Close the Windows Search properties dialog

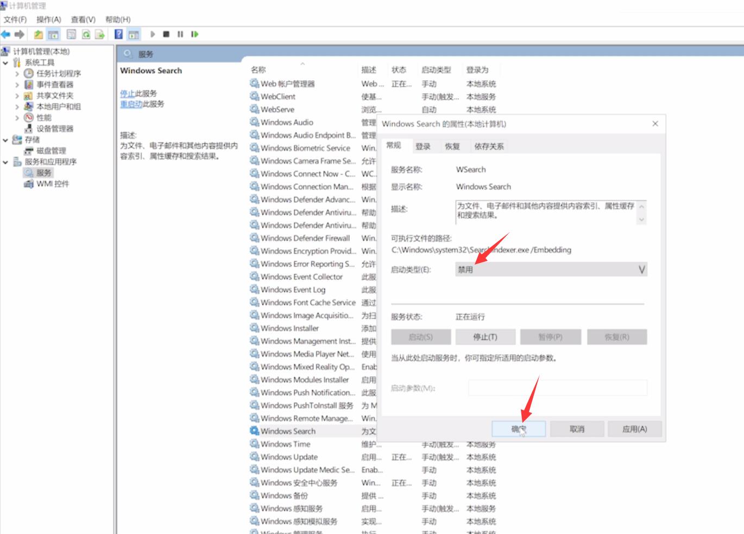[655, 124]
